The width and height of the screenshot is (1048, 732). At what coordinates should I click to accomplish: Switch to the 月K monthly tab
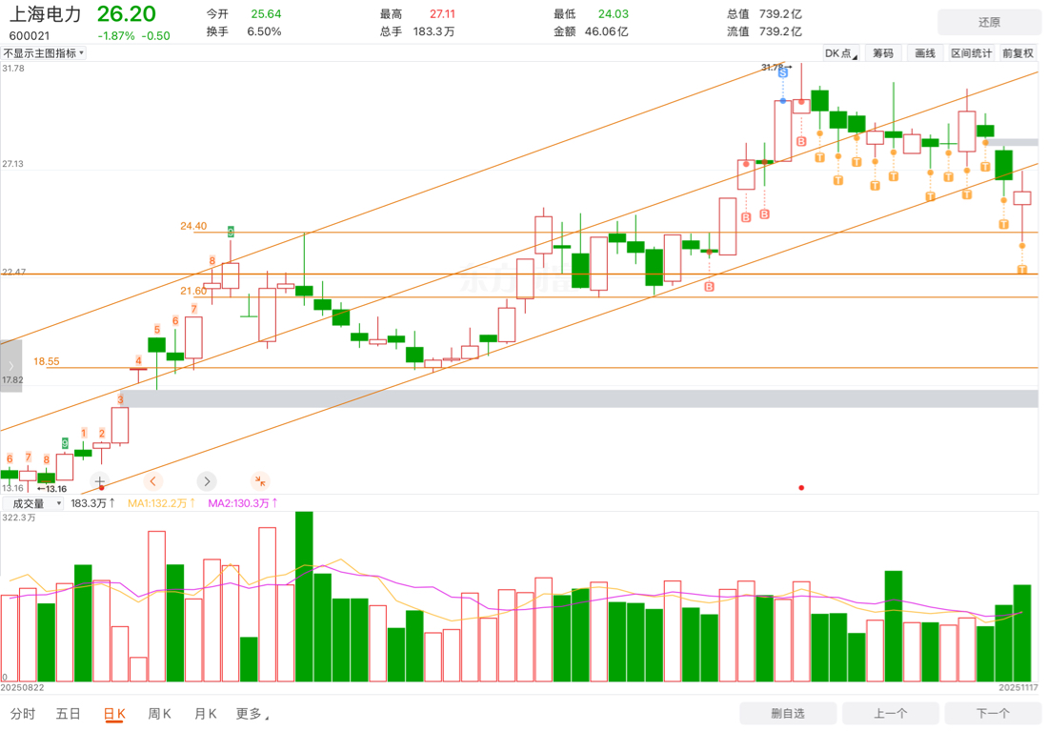click(205, 714)
